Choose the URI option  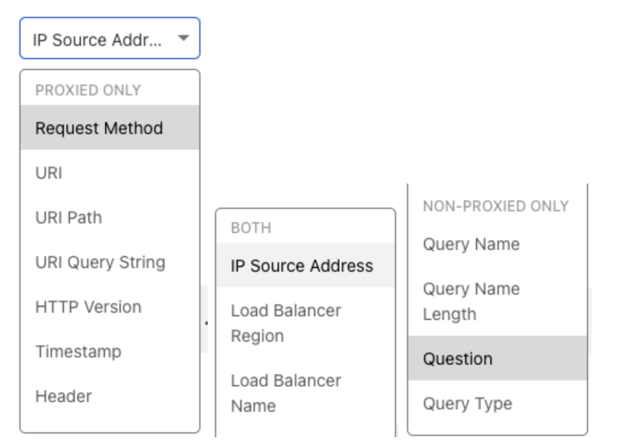49,173
